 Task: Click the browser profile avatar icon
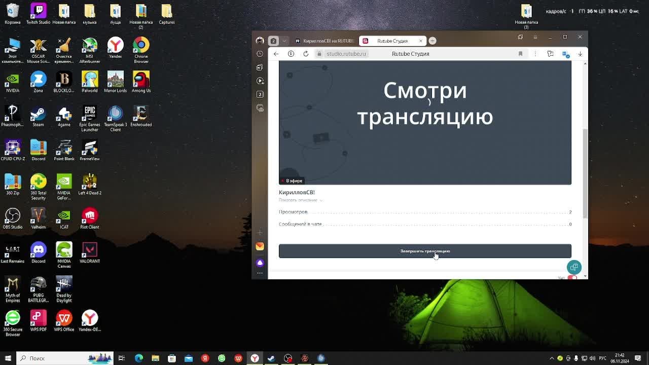pos(260,41)
